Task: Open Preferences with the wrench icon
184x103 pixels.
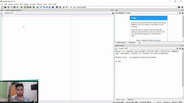Action: point(64,7)
